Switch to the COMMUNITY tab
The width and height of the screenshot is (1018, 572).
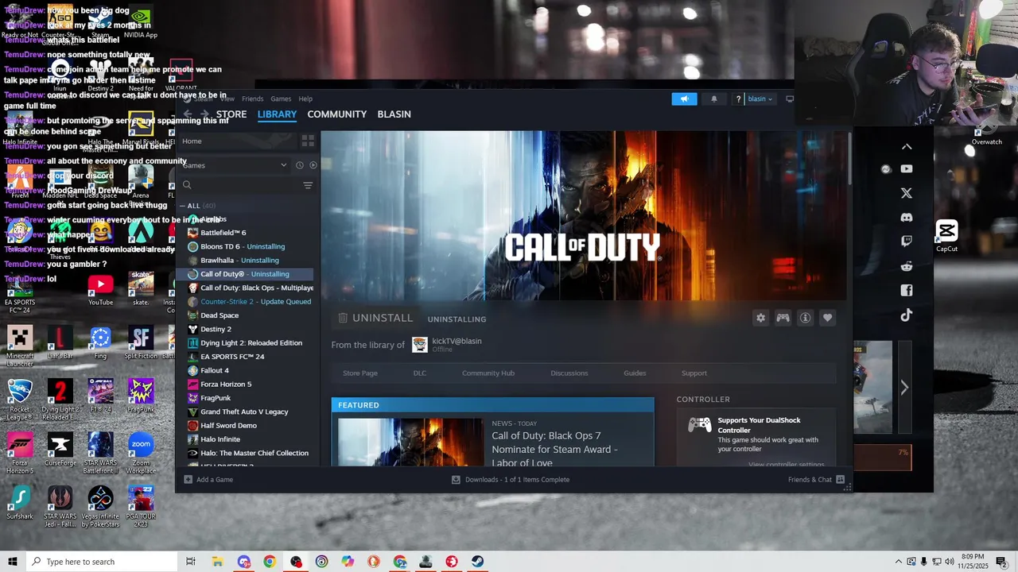coord(337,114)
